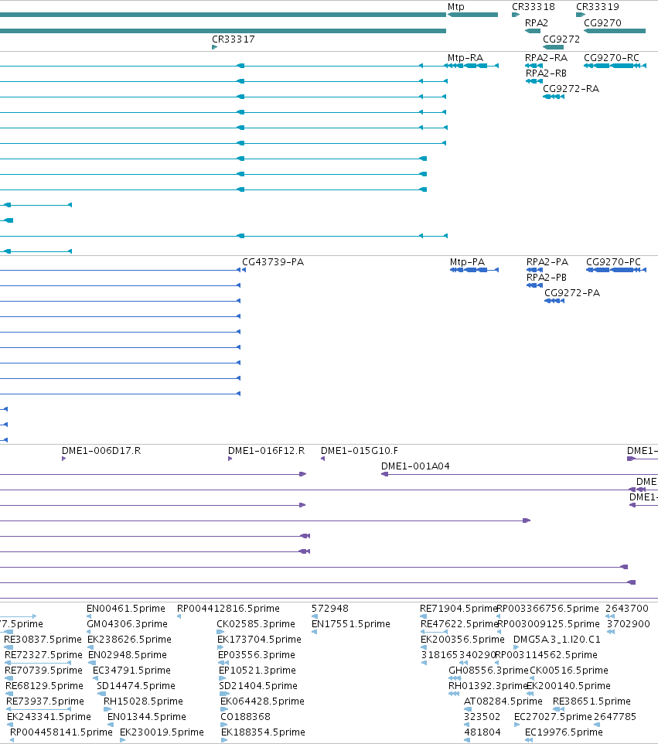
Task: Select the DME1-015G10.F feature
Action: 322,459
